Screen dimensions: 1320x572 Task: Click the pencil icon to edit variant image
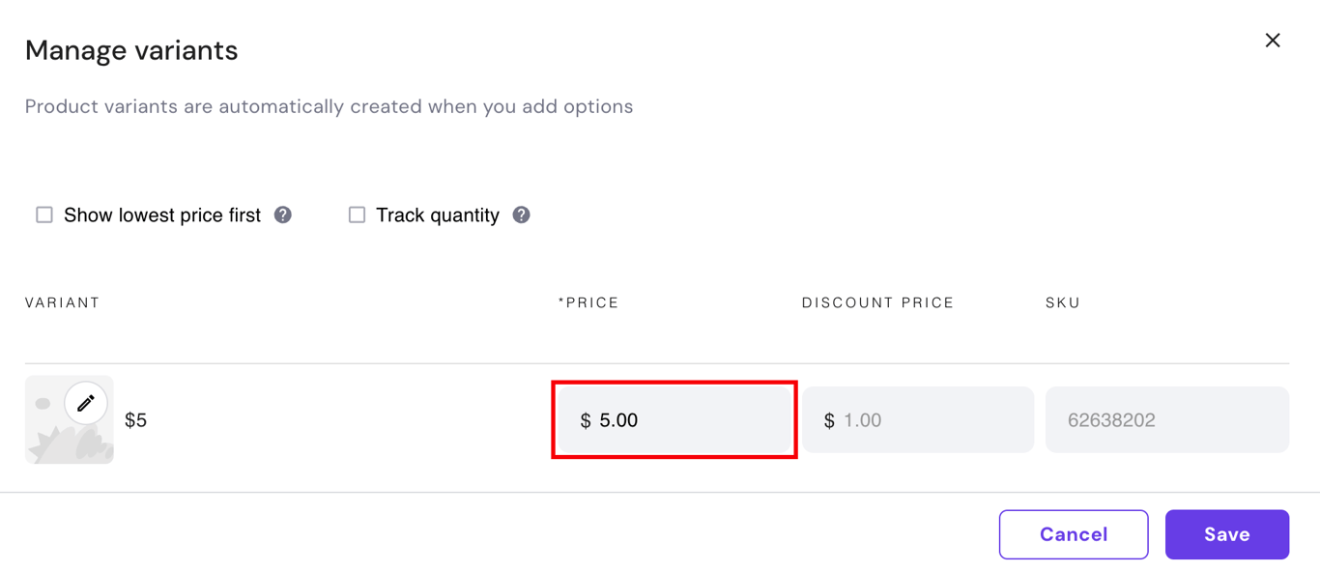click(x=85, y=403)
